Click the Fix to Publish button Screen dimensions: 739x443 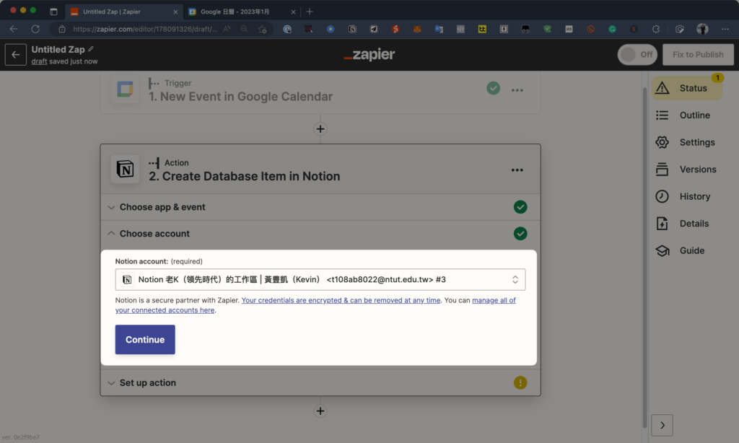698,55
